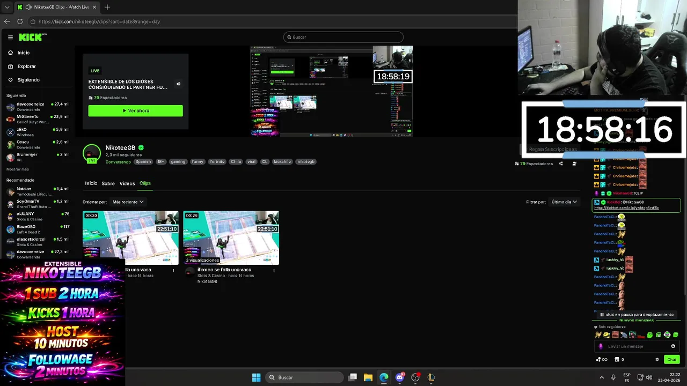Select the Clips tab
This screenshot has width=687, height=386.
145,183
